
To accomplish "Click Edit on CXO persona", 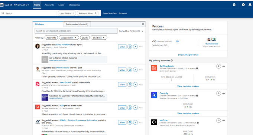I will tap(177, 41).
